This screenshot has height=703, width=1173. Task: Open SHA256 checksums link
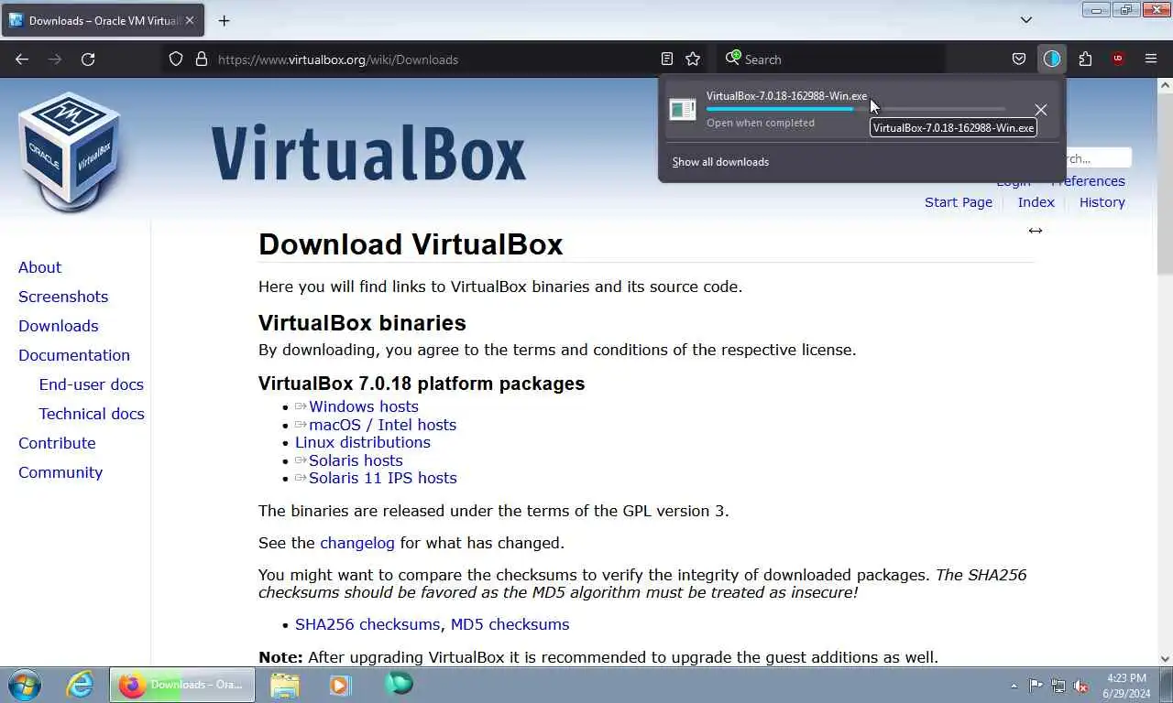coord(367,624)
